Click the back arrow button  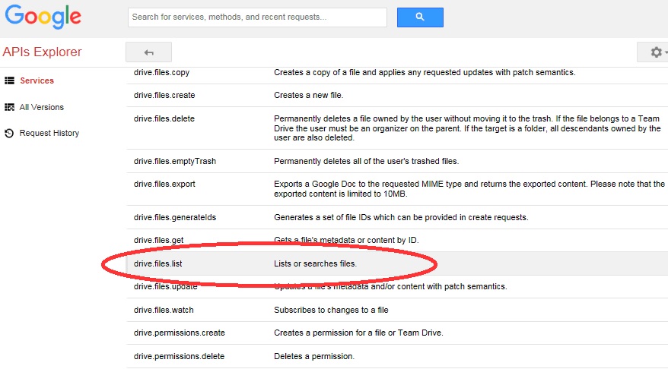(148, 52)
